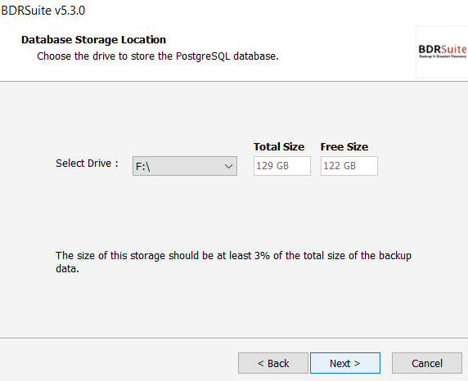The width and height of the screenshot is (468, 381).
Task: Click the Total Size column label
Action: coord(279,147)
